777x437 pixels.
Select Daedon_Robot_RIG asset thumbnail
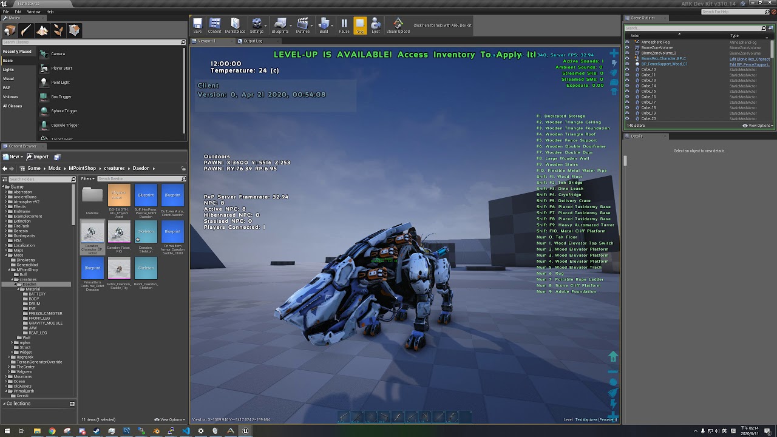[119, 231]
